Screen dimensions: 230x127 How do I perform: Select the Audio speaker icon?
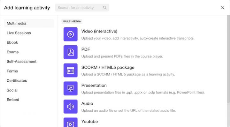[70, 107]
